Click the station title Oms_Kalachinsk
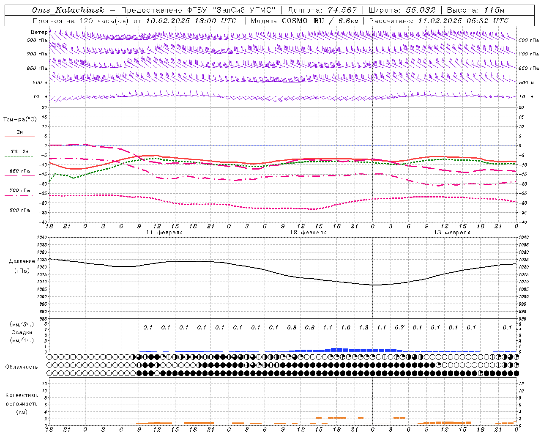Image resolution: width=541 pixels, height=433 pixels. coord(68,10)
